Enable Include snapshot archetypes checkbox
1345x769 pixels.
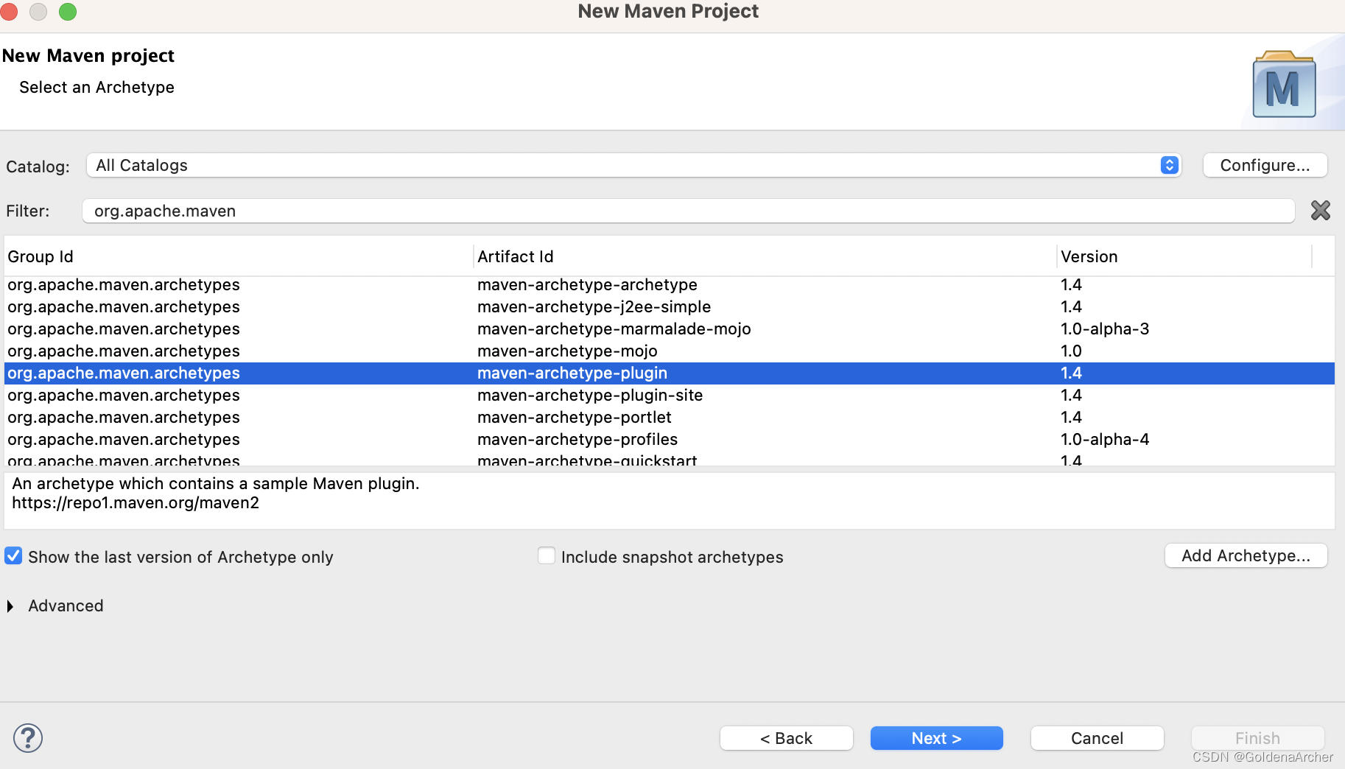click(547, 556)
